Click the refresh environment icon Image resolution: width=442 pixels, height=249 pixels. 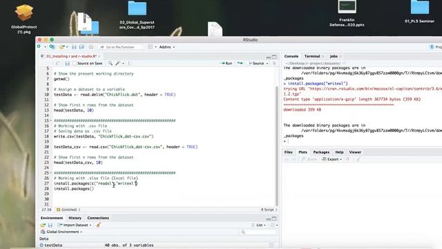[272, 225]
